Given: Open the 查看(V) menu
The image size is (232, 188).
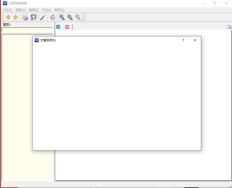Looking at the screenshot, I should (21, 10).
